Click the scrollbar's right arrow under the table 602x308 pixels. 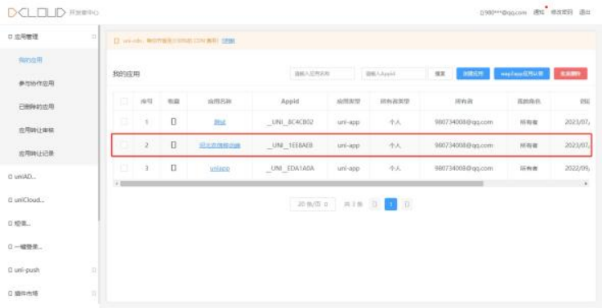click(586, 183)
